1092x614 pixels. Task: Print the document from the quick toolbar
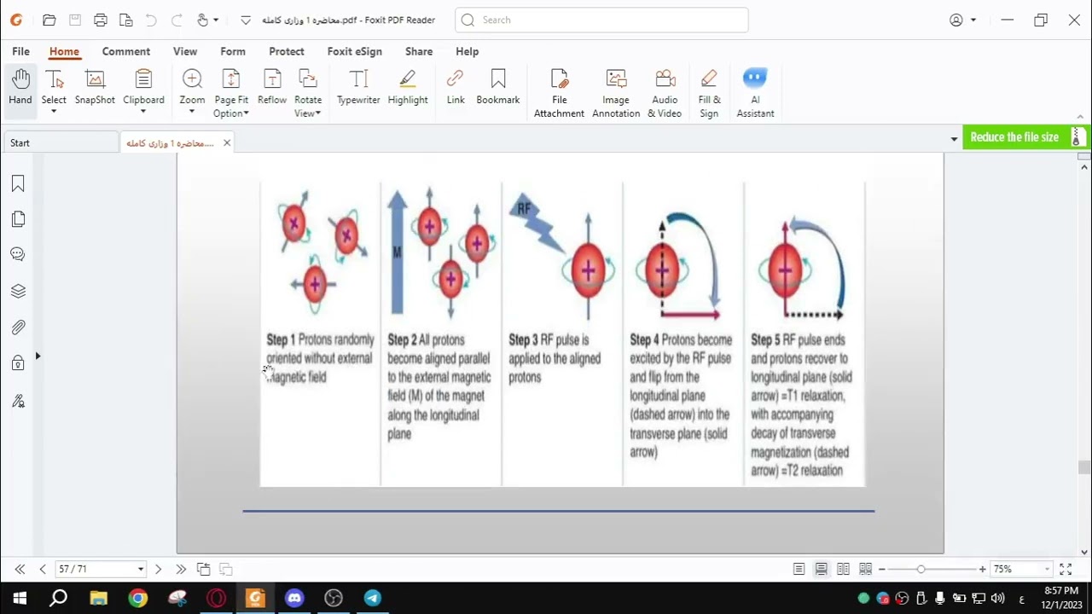tap(101, 20)
